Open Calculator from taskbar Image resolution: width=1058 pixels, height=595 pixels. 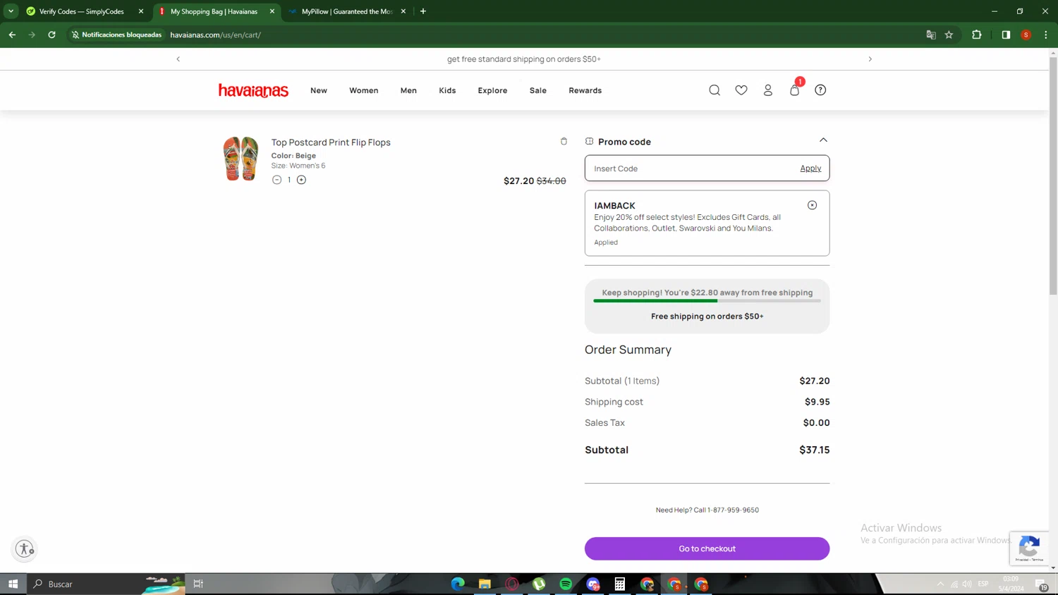(619, 584)
